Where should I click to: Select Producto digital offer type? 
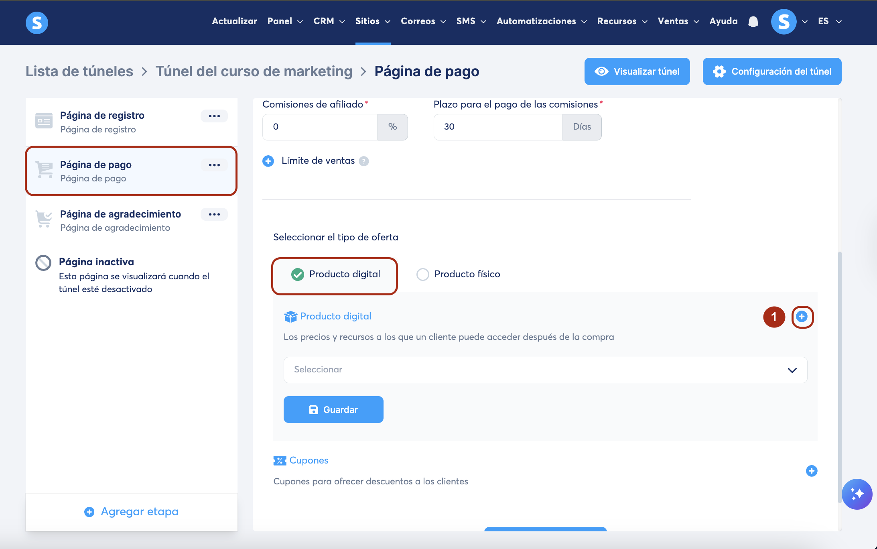[x=298, y=274]
